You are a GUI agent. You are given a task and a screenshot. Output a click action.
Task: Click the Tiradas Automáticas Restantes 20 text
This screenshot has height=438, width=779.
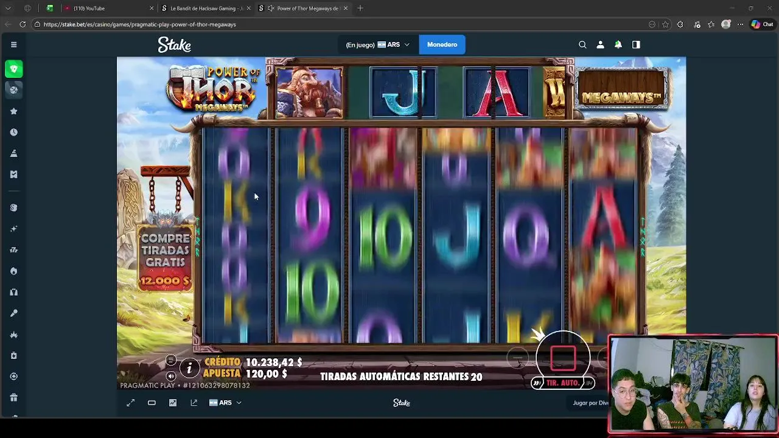pos(401,377)
